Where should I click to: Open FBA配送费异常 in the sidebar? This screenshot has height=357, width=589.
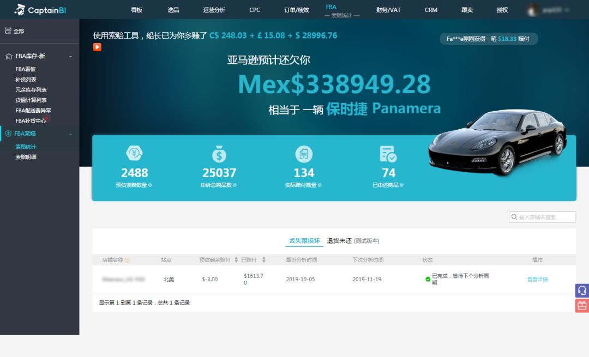(33, 110)
